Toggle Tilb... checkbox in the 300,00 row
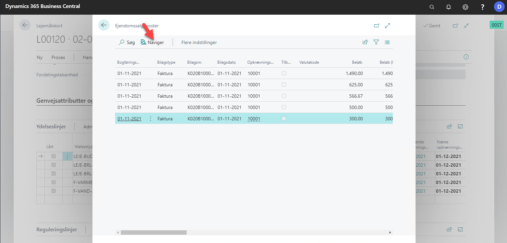 coord(284,119)
